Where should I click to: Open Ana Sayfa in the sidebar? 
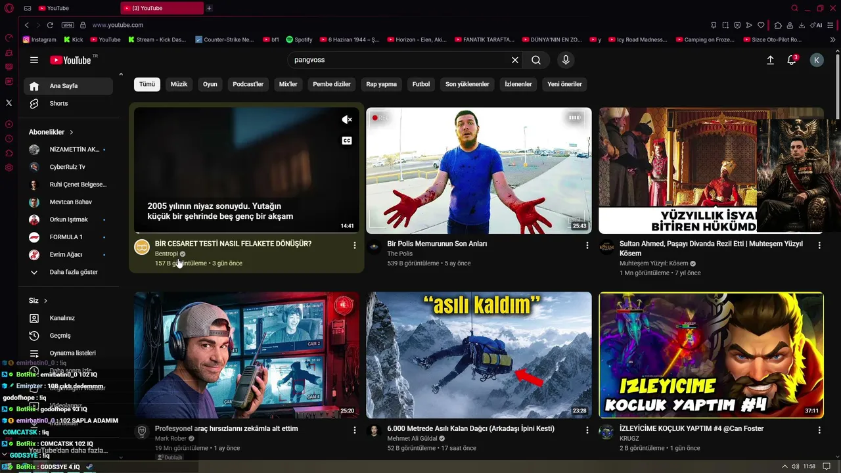pyautogui.click(x=68, y=86)
